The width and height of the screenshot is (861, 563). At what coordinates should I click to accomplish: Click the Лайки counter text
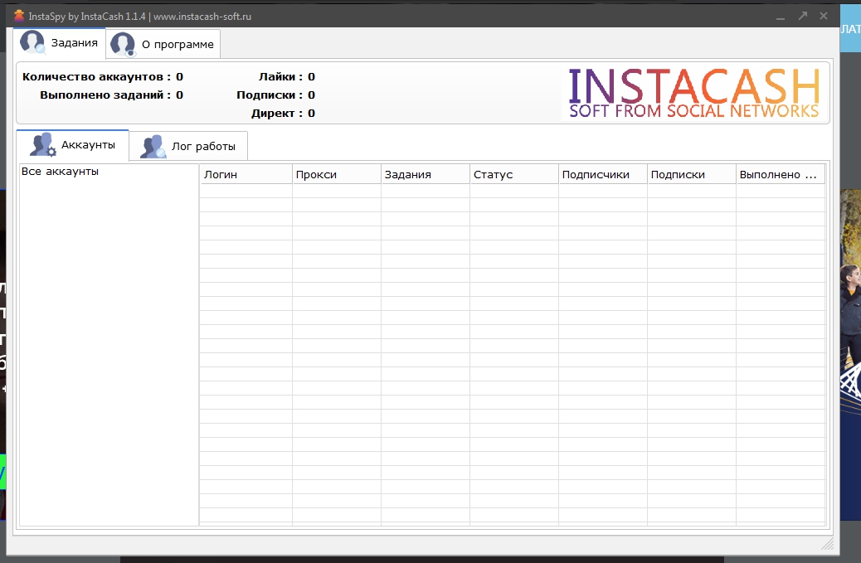287,77
